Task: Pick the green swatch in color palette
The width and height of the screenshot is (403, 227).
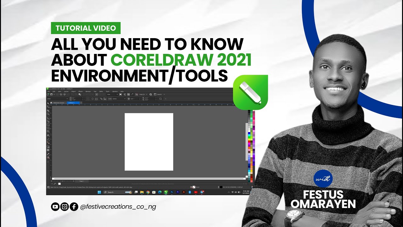Action: tap(249, 137)
